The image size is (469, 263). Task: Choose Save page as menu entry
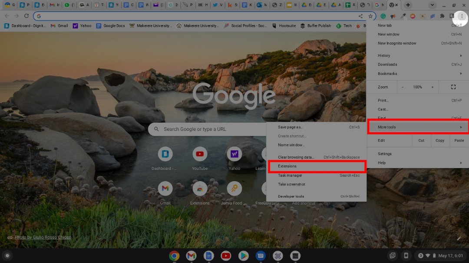pos(317,127)
